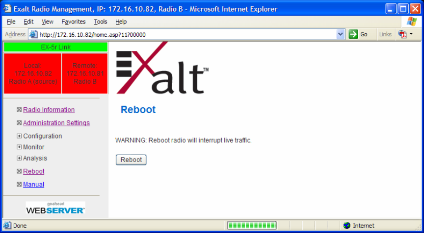Image resolution: width=424 pixels, height=233 pixels.
Task: Open the Tools menu
Action: 101,22
